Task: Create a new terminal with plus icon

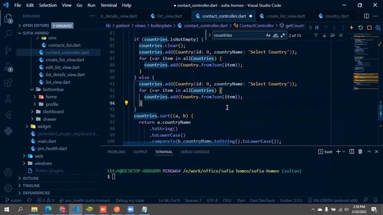Action: click(x=338, y=152)
